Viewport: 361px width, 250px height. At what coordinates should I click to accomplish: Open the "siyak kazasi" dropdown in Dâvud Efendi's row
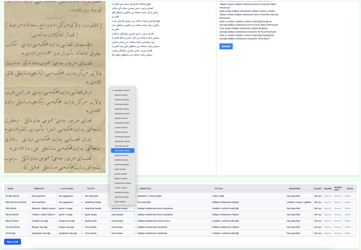(x=123, y=214)
